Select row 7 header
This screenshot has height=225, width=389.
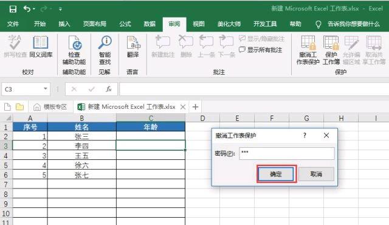5,184
